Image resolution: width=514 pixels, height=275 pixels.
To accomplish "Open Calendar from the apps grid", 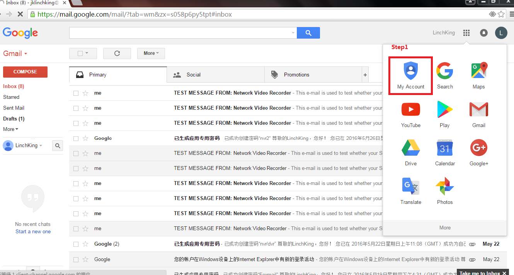I will [x=444, y=152].
